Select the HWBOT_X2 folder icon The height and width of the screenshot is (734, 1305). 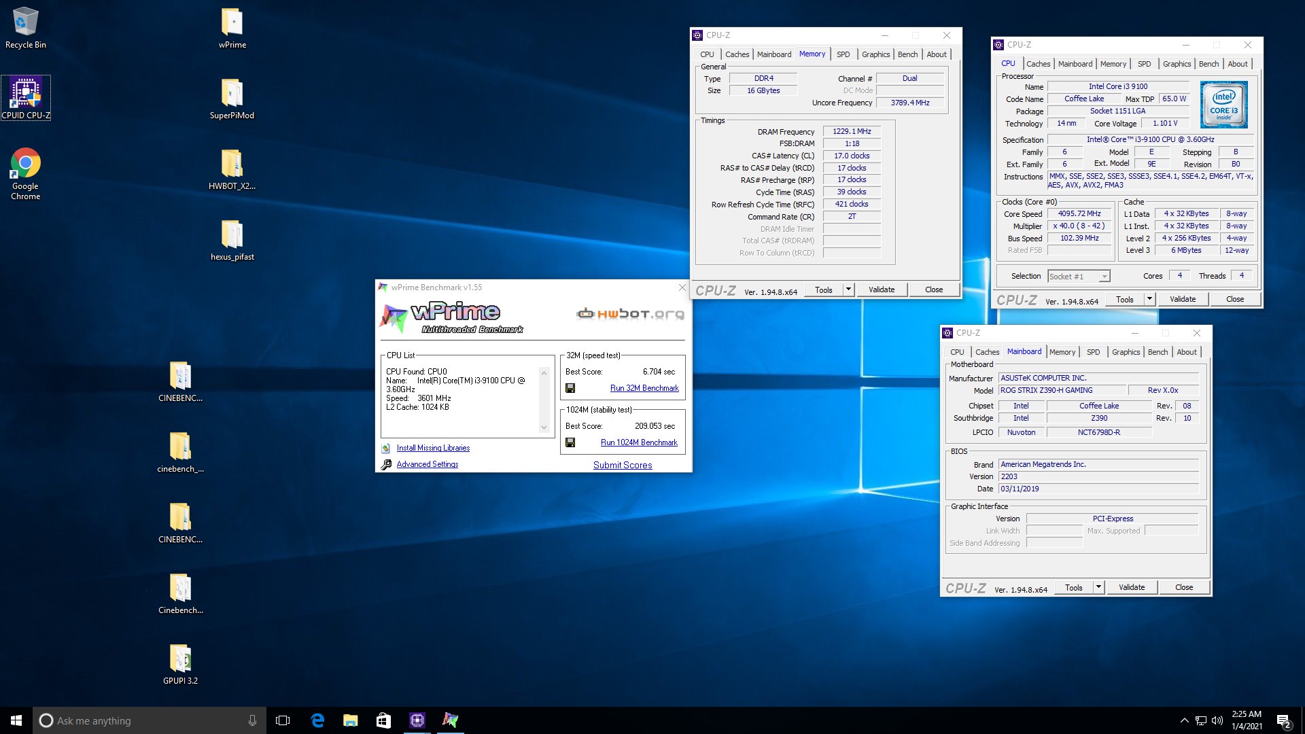click(232, 169)
